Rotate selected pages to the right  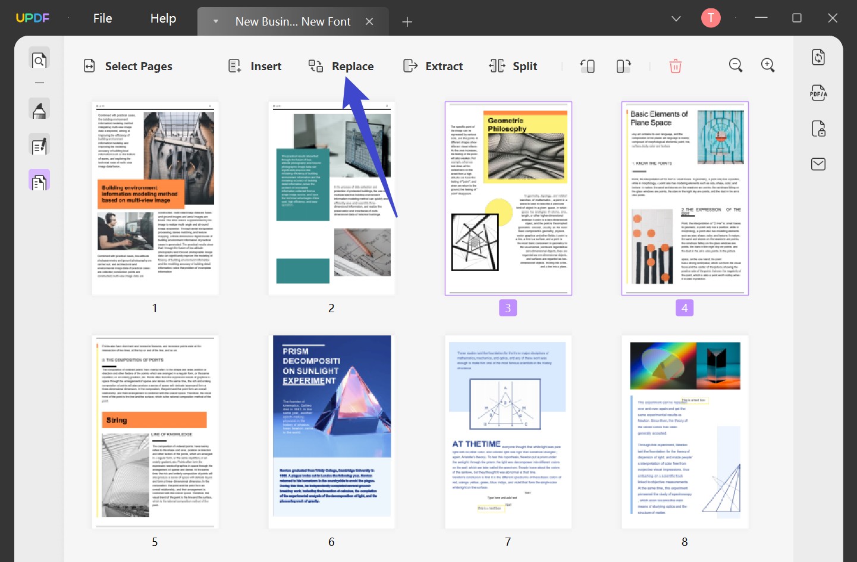point(623,66)
